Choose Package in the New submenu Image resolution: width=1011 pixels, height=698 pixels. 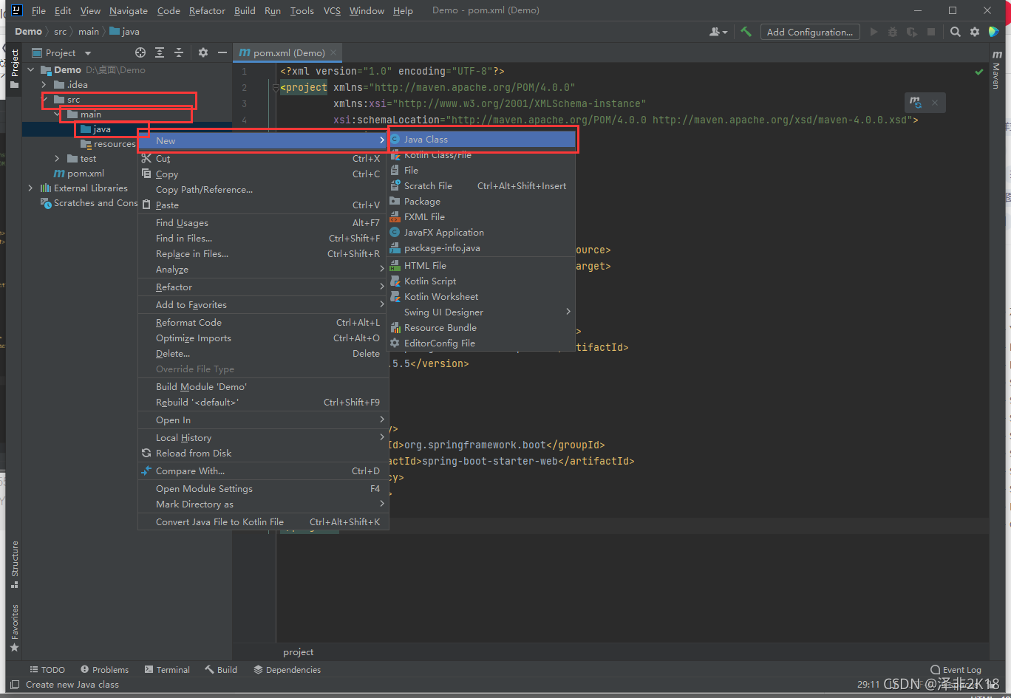click(x=482, y=202)
